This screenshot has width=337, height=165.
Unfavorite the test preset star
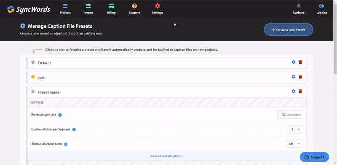[x=33, y=77]
